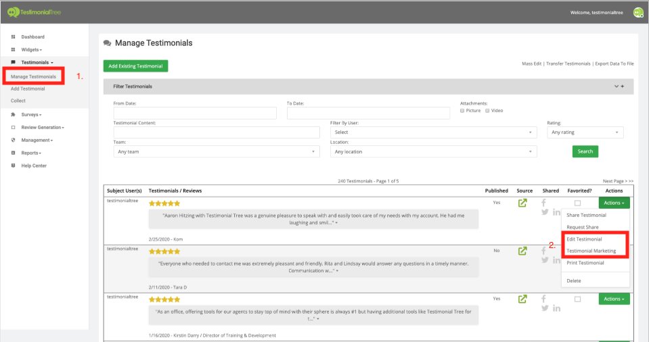Share Tara D testimonial on Twitter

click(545, 260)
